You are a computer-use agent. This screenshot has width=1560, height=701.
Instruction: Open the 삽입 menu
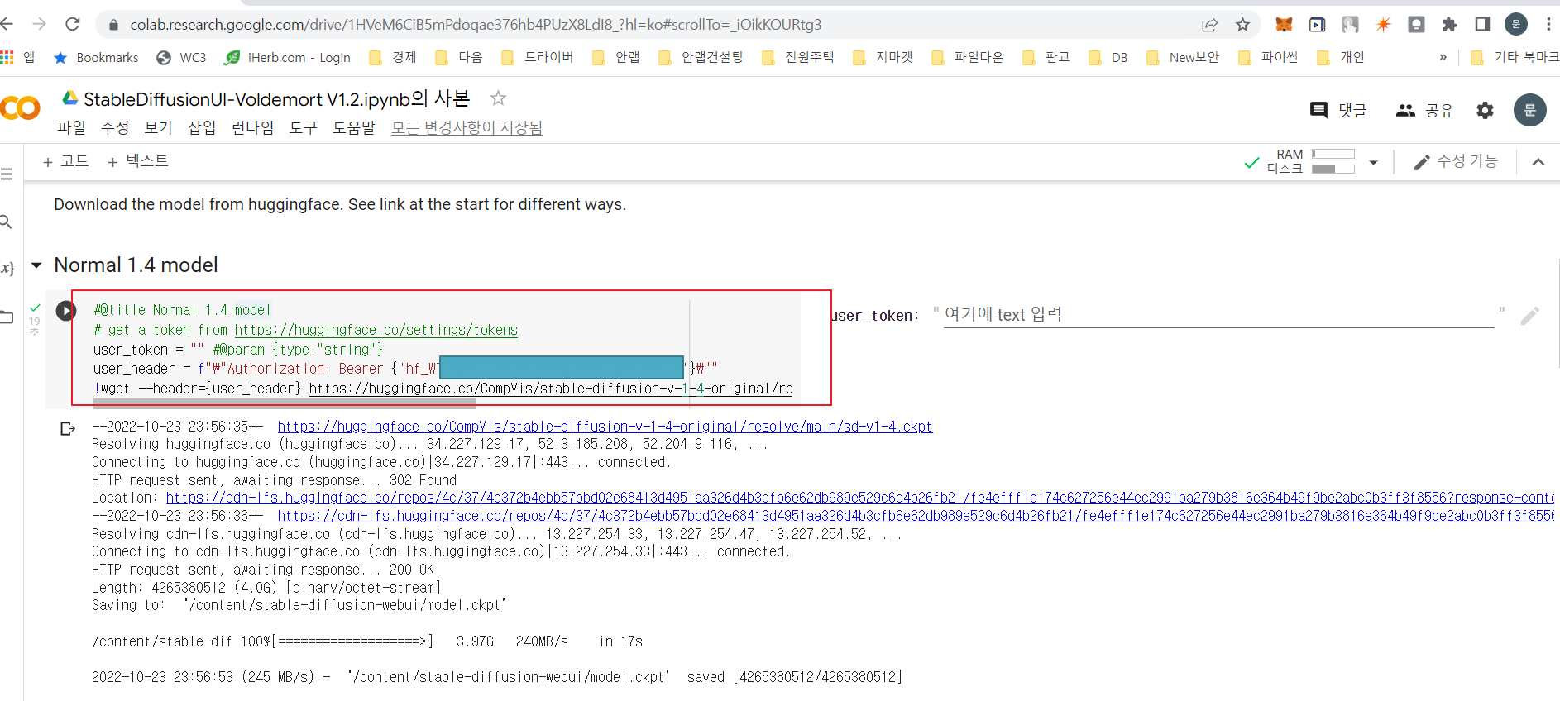(202, 127)
